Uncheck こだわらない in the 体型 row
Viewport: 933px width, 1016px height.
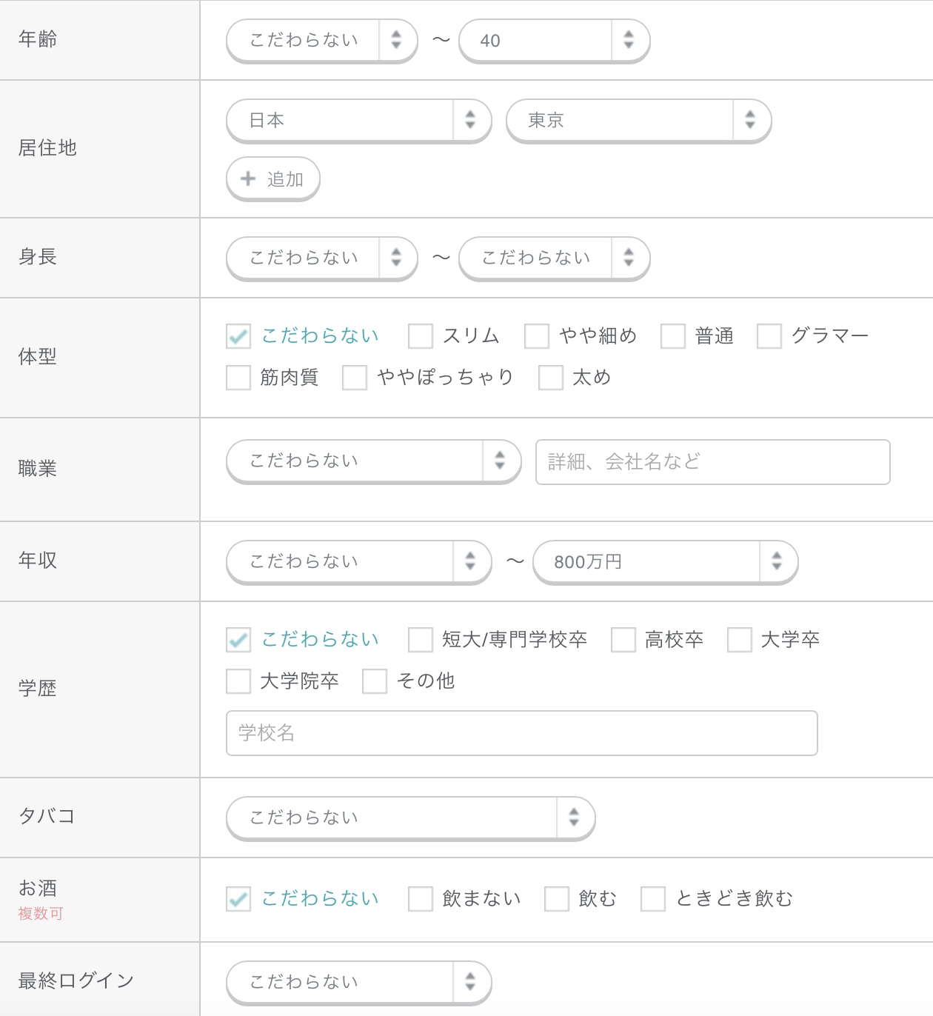click(238, 336)
